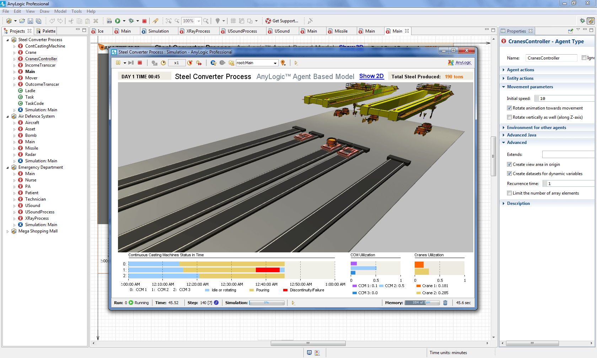The height and width of the screenshot is (358, 597).
Task: Click the Name field containing CranesController
Action: [551, 58]
